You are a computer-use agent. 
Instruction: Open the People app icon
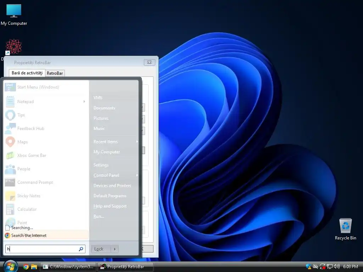tap(10, 169)
